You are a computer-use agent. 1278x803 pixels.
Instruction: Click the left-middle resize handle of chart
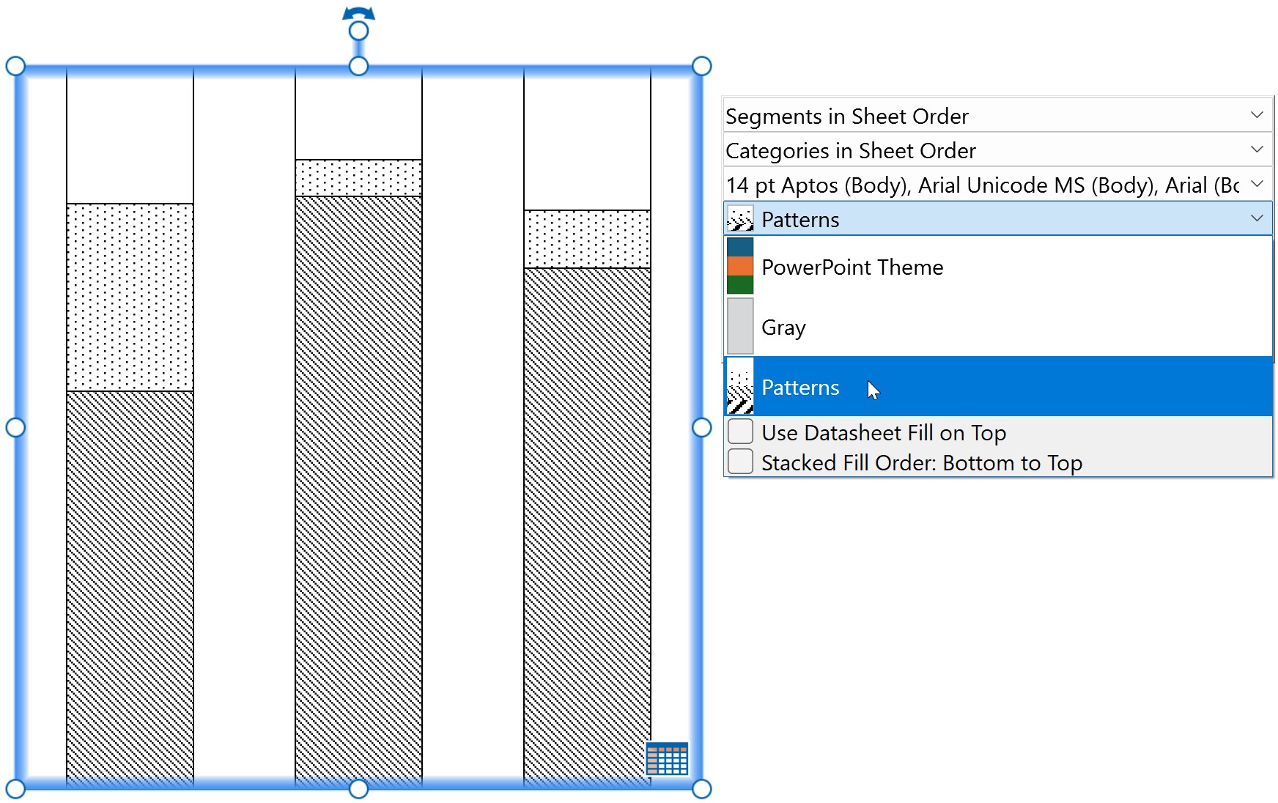(15, 428)
